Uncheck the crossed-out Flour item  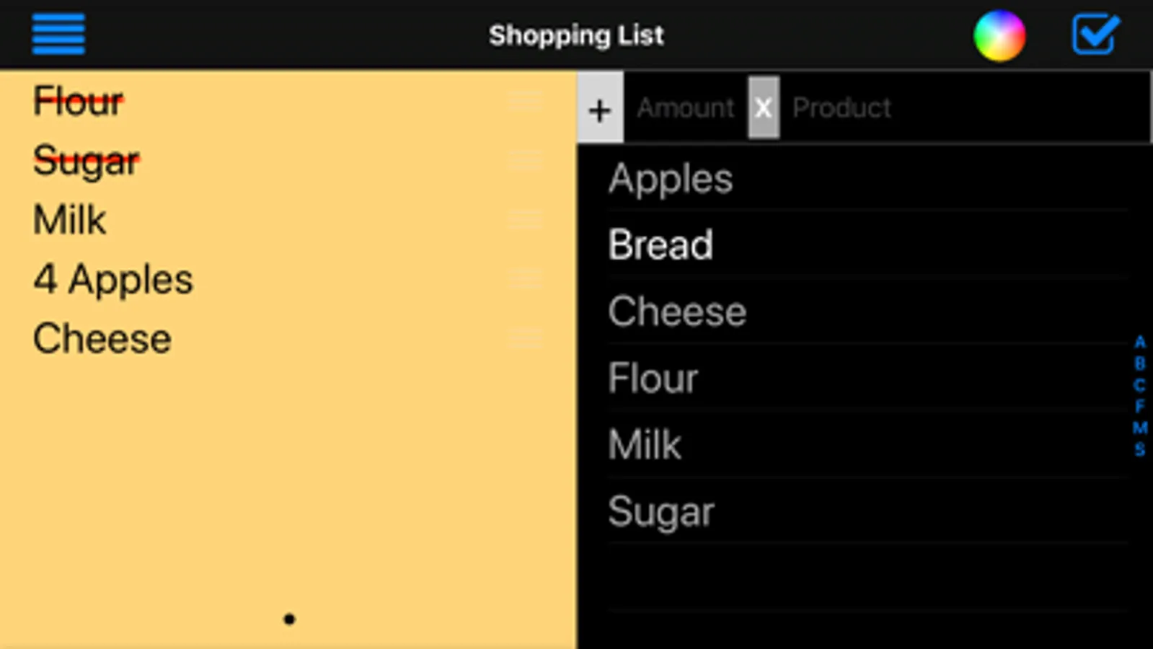79,101
